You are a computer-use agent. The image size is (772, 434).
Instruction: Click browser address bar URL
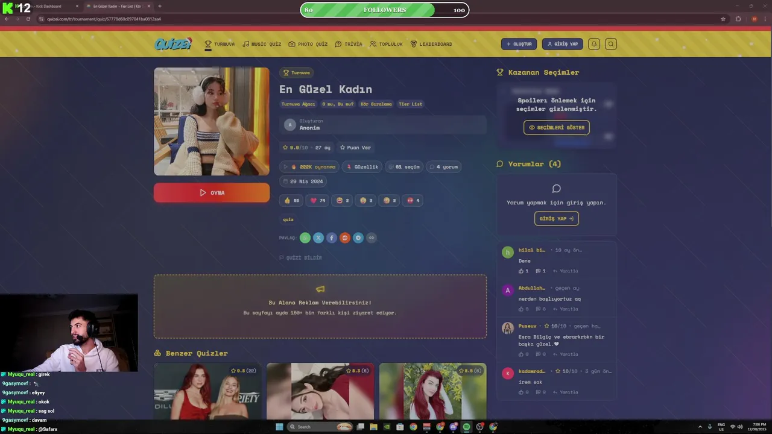(104, 19)
